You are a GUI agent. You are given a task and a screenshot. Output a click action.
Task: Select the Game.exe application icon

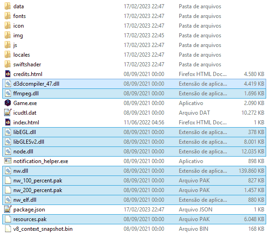point(8,103)
